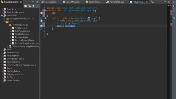Switch to CreateJavaFi... editor tab
The image size is (176, 99).
click(x=49, y=2)
